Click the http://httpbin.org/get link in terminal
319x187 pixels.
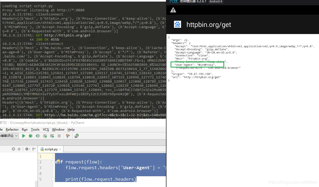point(67,35)
